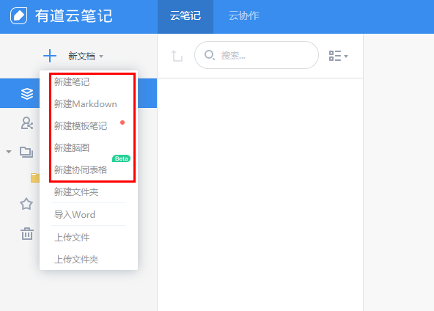The width and height of the screenshot is (434, 311).
Task: Open the shared with me person icon
Action: (27, 123)
